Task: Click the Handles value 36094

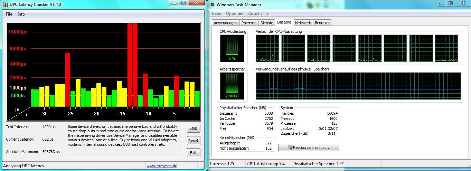Action: (x=332, y=113)
